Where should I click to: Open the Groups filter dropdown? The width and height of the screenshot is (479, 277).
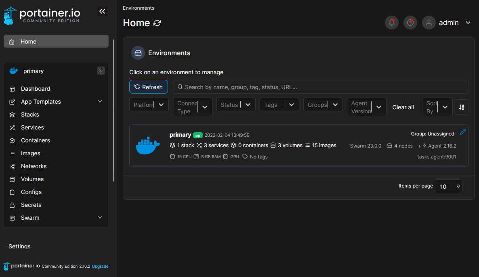tap(323, 105)
